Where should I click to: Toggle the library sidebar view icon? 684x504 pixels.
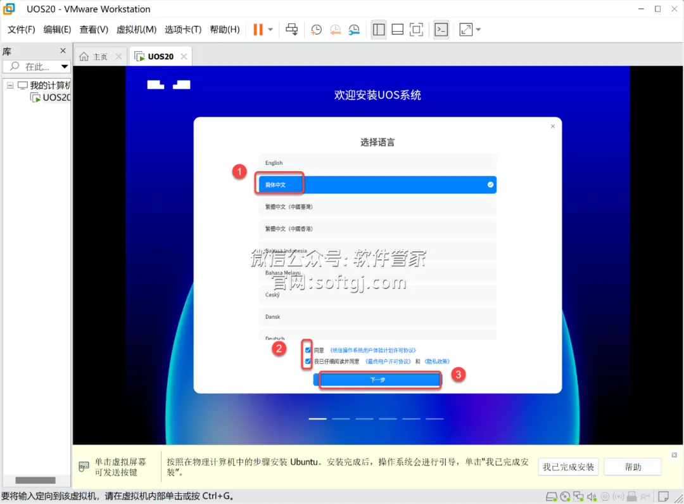379,30
